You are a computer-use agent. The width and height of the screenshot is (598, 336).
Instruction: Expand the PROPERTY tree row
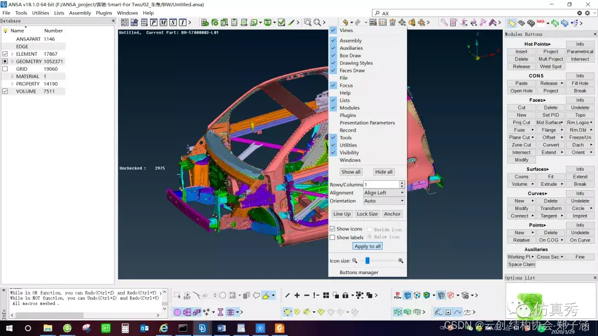tap(12, 83)
